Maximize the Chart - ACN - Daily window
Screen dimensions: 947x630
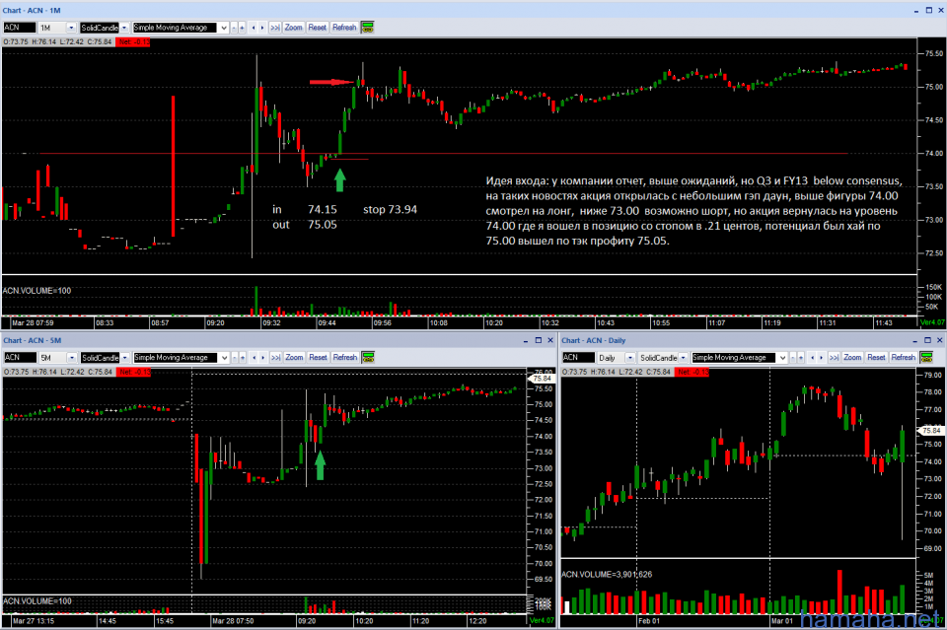pos(927,340)
